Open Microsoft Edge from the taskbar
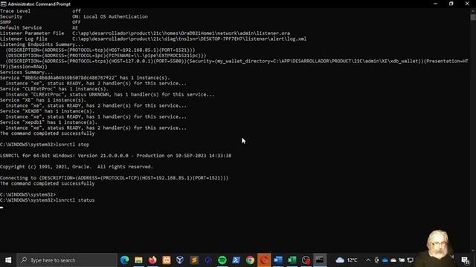476x267 pixels. tap(124, 260)
